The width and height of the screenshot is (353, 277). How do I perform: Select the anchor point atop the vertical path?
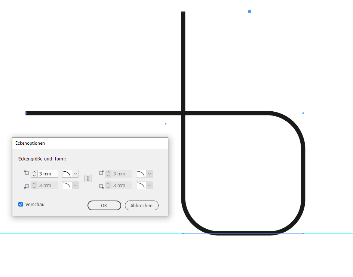(183, 12)
